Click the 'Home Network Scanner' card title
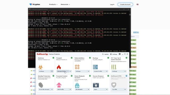The image size is (170, 95). [79, 77]
